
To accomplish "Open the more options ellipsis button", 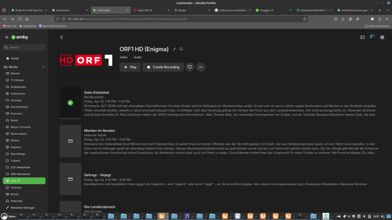I will pyautogui.click(x=201, y=67).
